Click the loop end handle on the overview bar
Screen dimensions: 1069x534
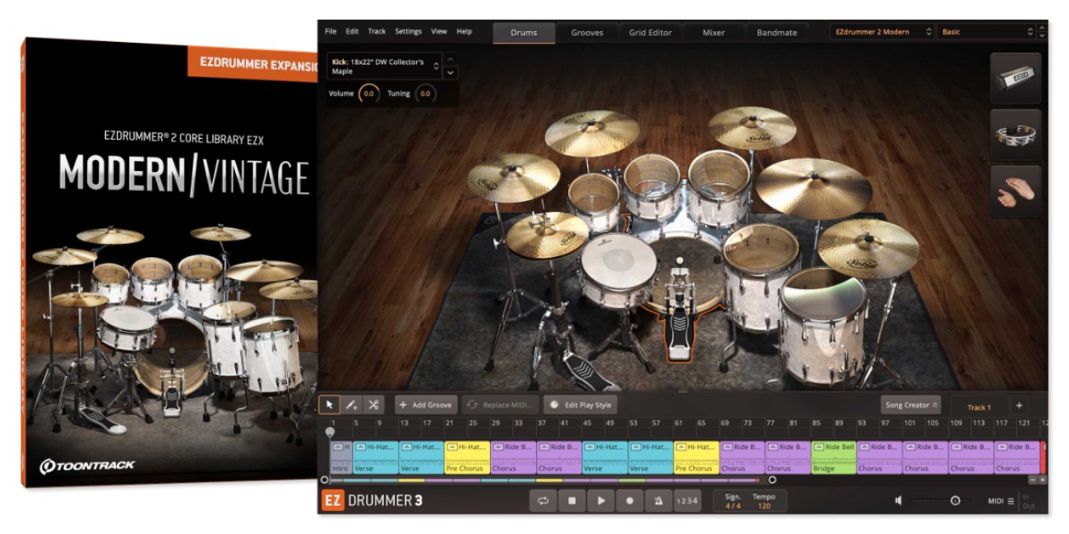(771, 480)
